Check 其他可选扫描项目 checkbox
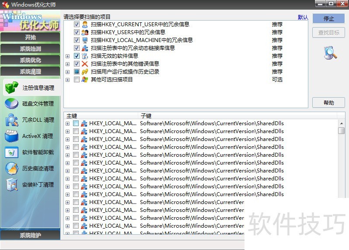The height and width of the screenshot is (250, 349). point(77,80)
